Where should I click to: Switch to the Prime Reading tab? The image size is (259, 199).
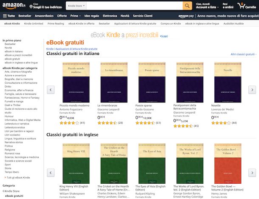coord(56,24)
